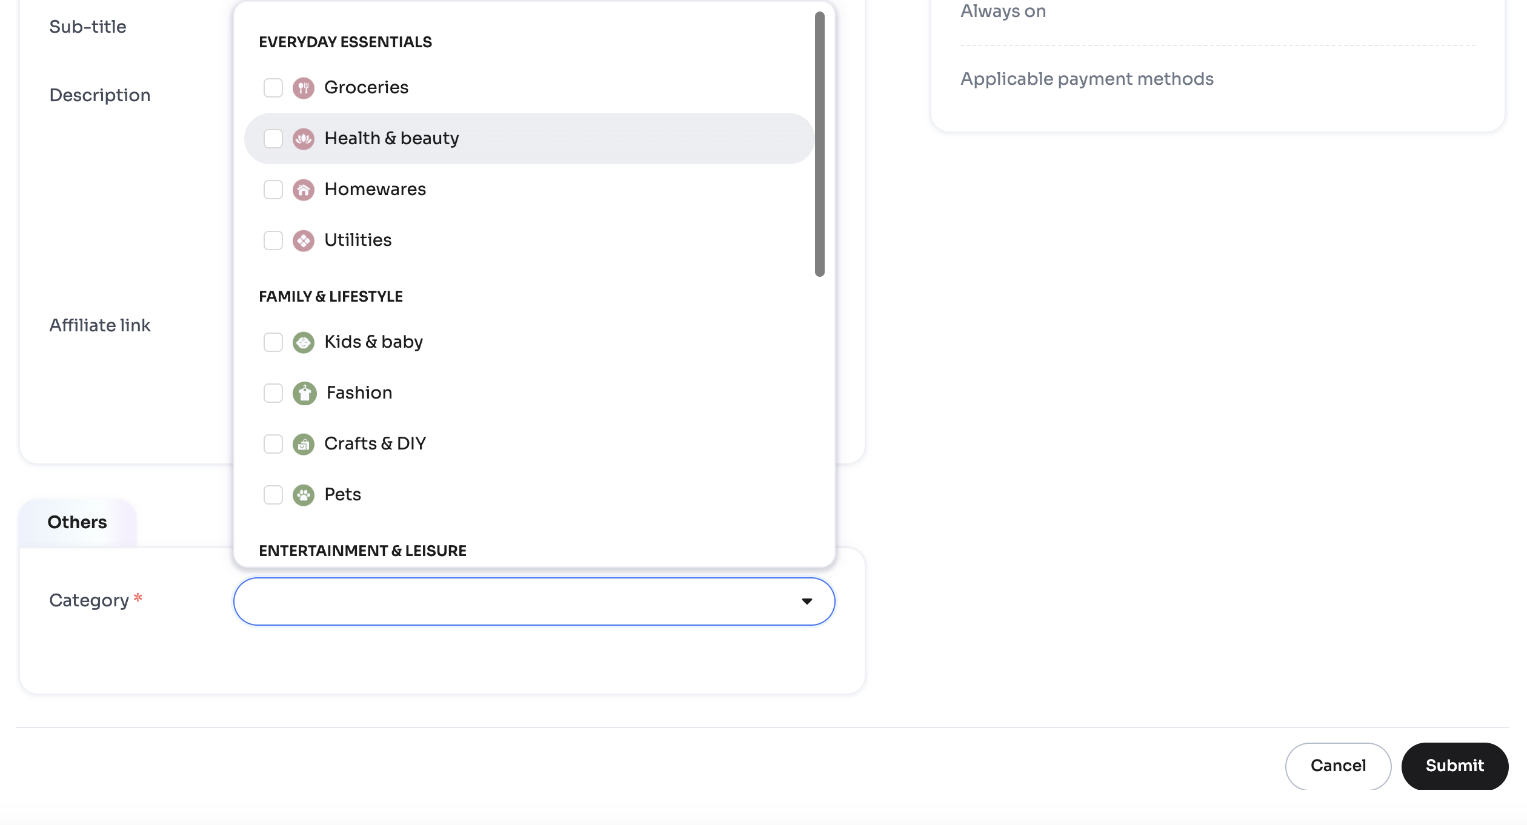Viewport: 1527px width, 825px height.
Task: Choose the Fashion option label
Action: pos(359,393)
